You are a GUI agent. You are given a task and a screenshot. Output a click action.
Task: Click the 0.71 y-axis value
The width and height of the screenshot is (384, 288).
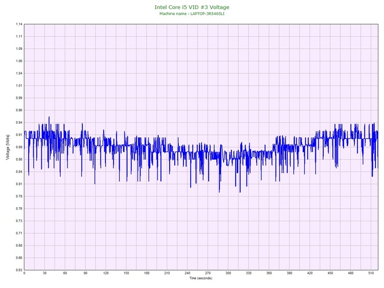(x=19, y=233)
